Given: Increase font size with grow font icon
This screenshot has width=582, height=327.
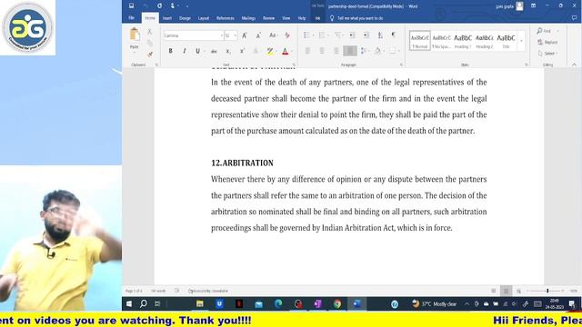Looking at the screenshot, I should coord(245,35).
